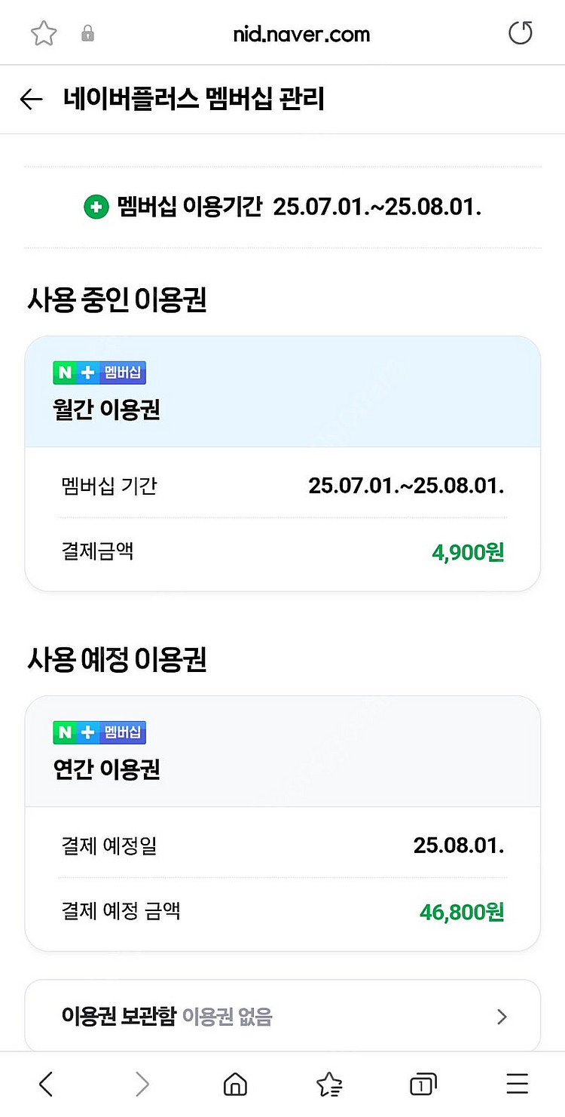
Task: Go back using the header arrow
Action: click(31, 100)
